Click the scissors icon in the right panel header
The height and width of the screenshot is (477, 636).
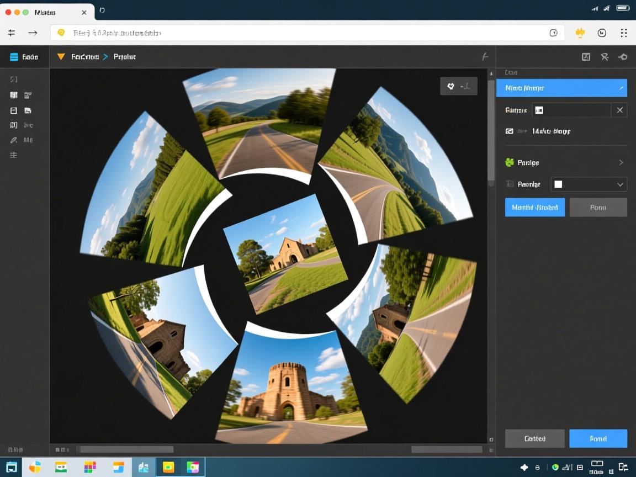point(605,57)
